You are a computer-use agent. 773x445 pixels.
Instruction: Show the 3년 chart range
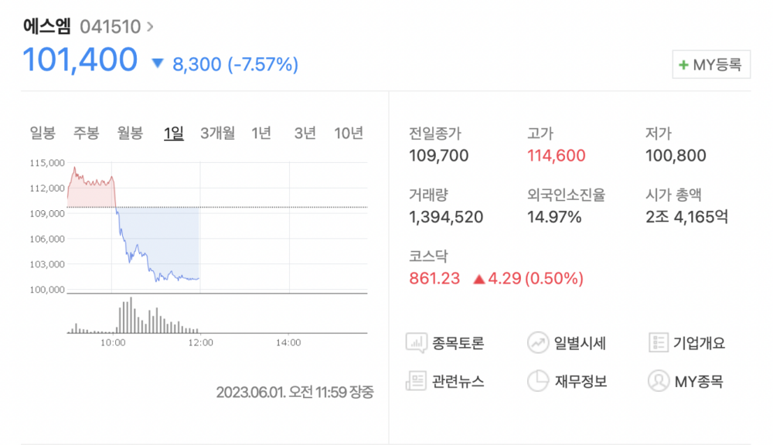pos(305,133)
